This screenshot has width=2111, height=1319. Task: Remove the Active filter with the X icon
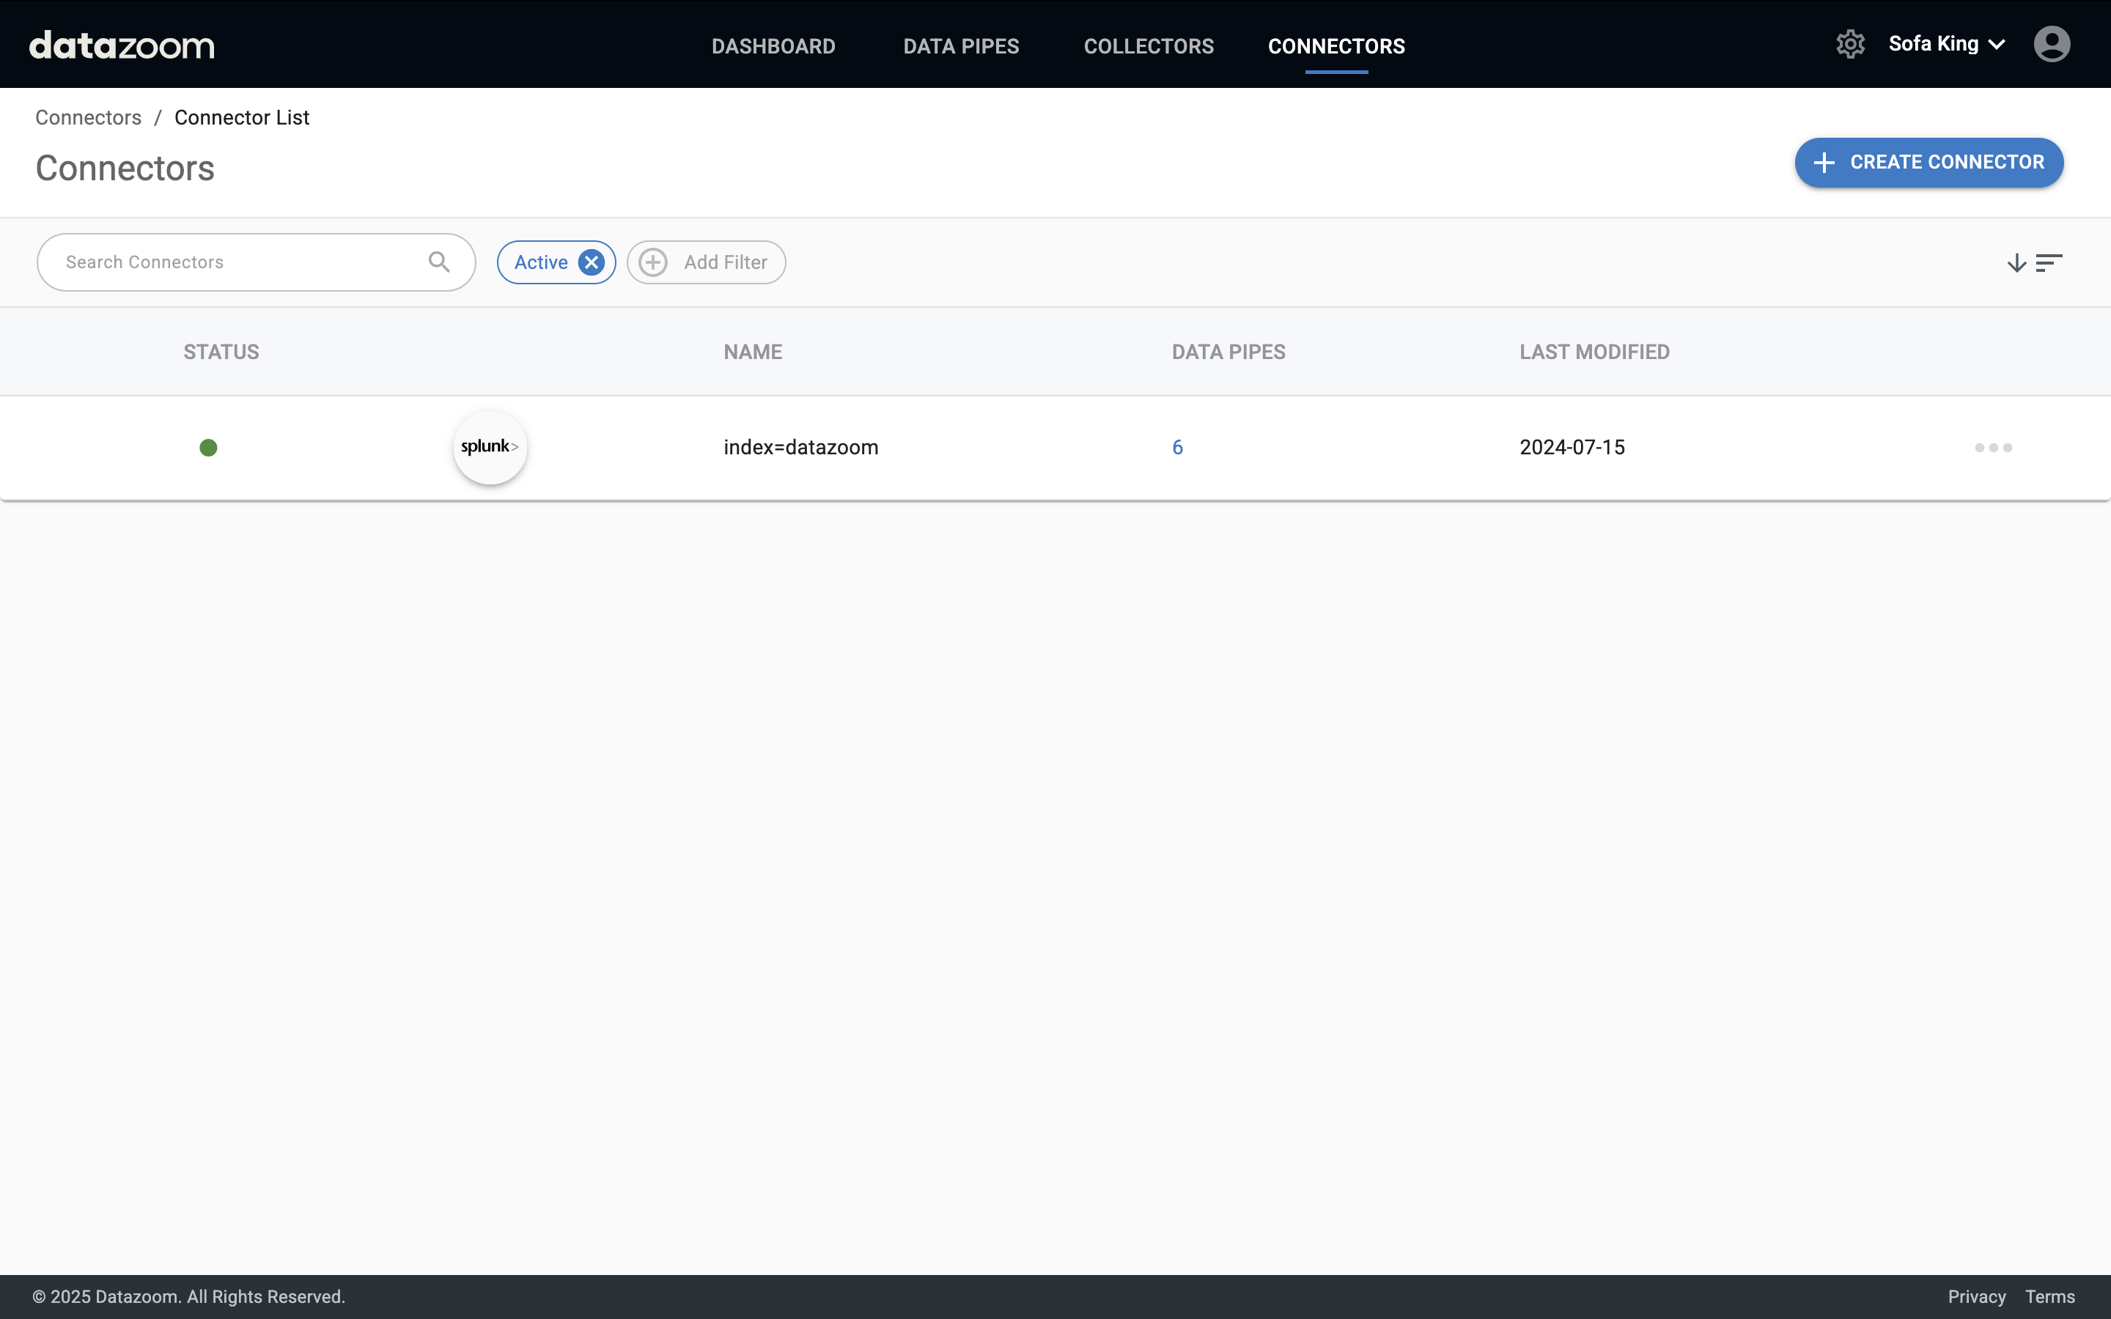tap(592, 262)
